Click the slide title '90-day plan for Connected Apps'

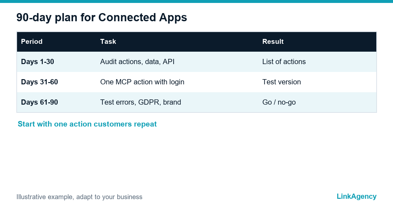pos(102,18)
